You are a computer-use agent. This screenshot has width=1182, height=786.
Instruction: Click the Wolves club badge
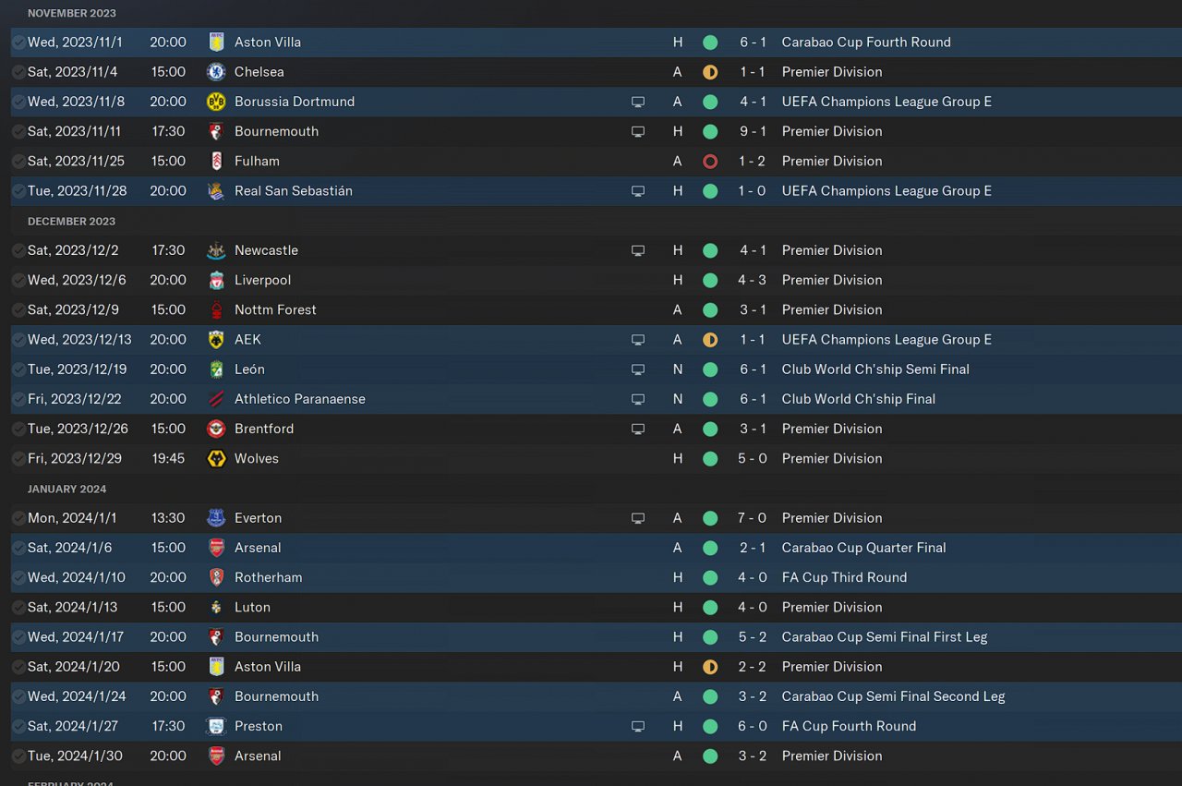tap(216, 458)
